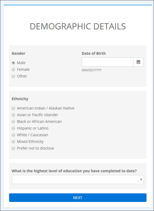Image resolution: width=154 pixels, height=211 pixels.
Task: Click the MM/DD/YYYY format hint text
Action: click(92, 70)
